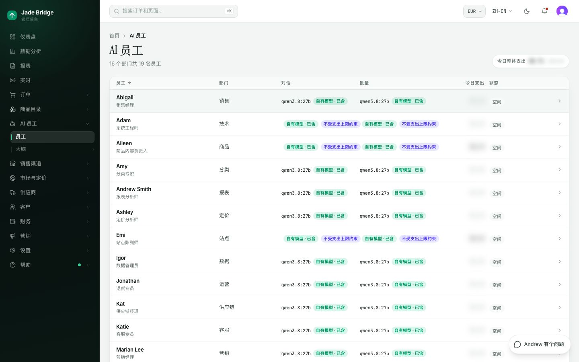Expand the 订单 submenu chevron

(x=88, y=95)
